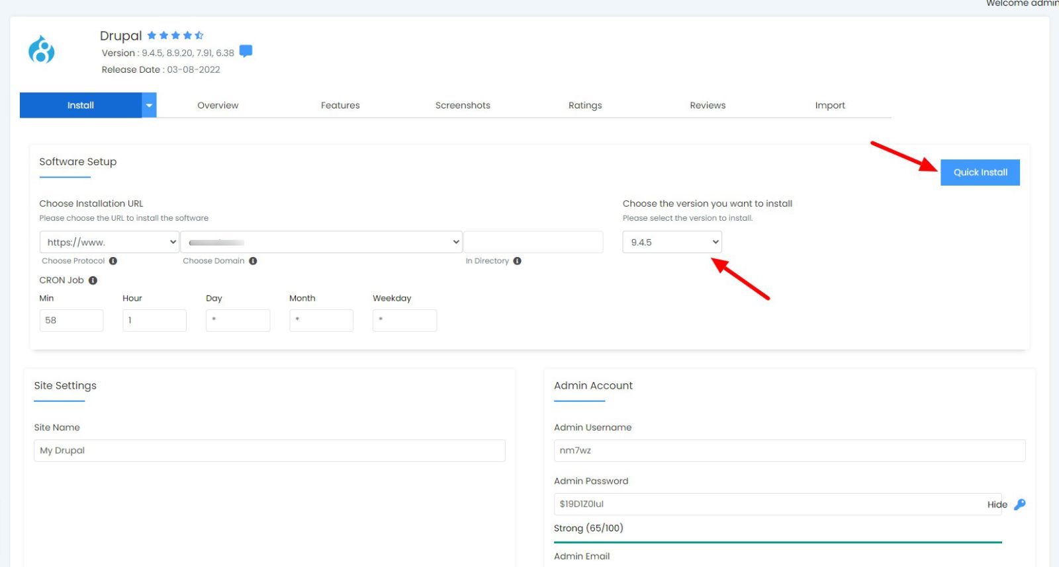Click the CRON Min field showing 58

71,320
